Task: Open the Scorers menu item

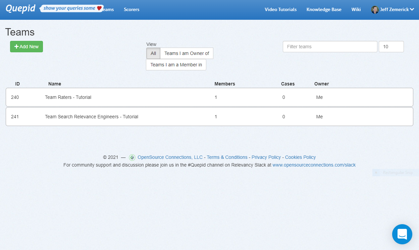Action: (x=132, y=10)
